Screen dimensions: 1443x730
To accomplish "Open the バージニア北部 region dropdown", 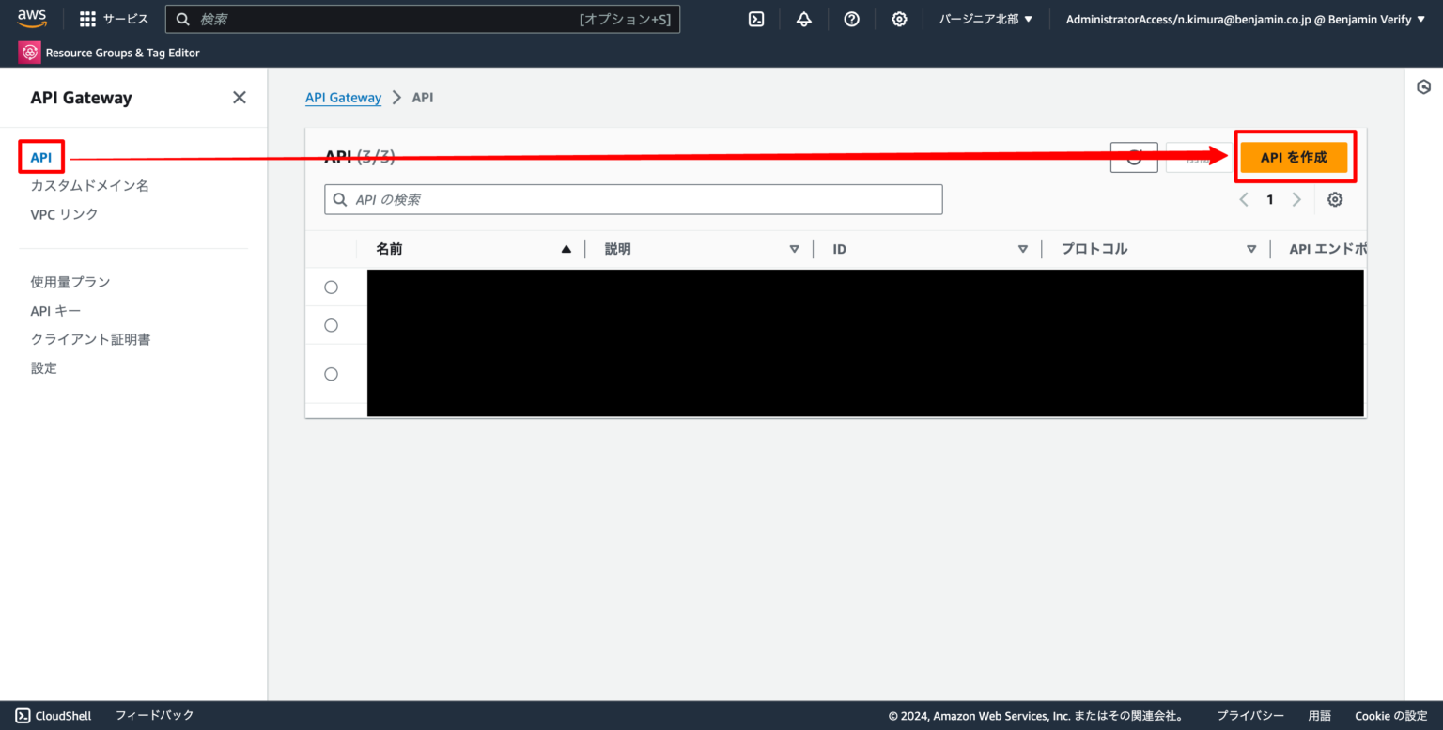I will [x=985, y=19].
